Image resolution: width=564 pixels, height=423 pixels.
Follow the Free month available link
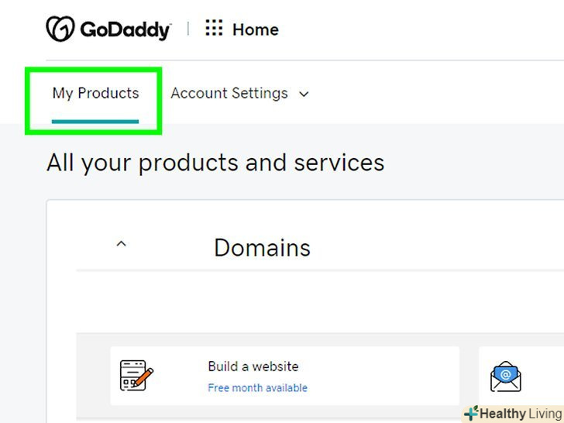point(257,388)
